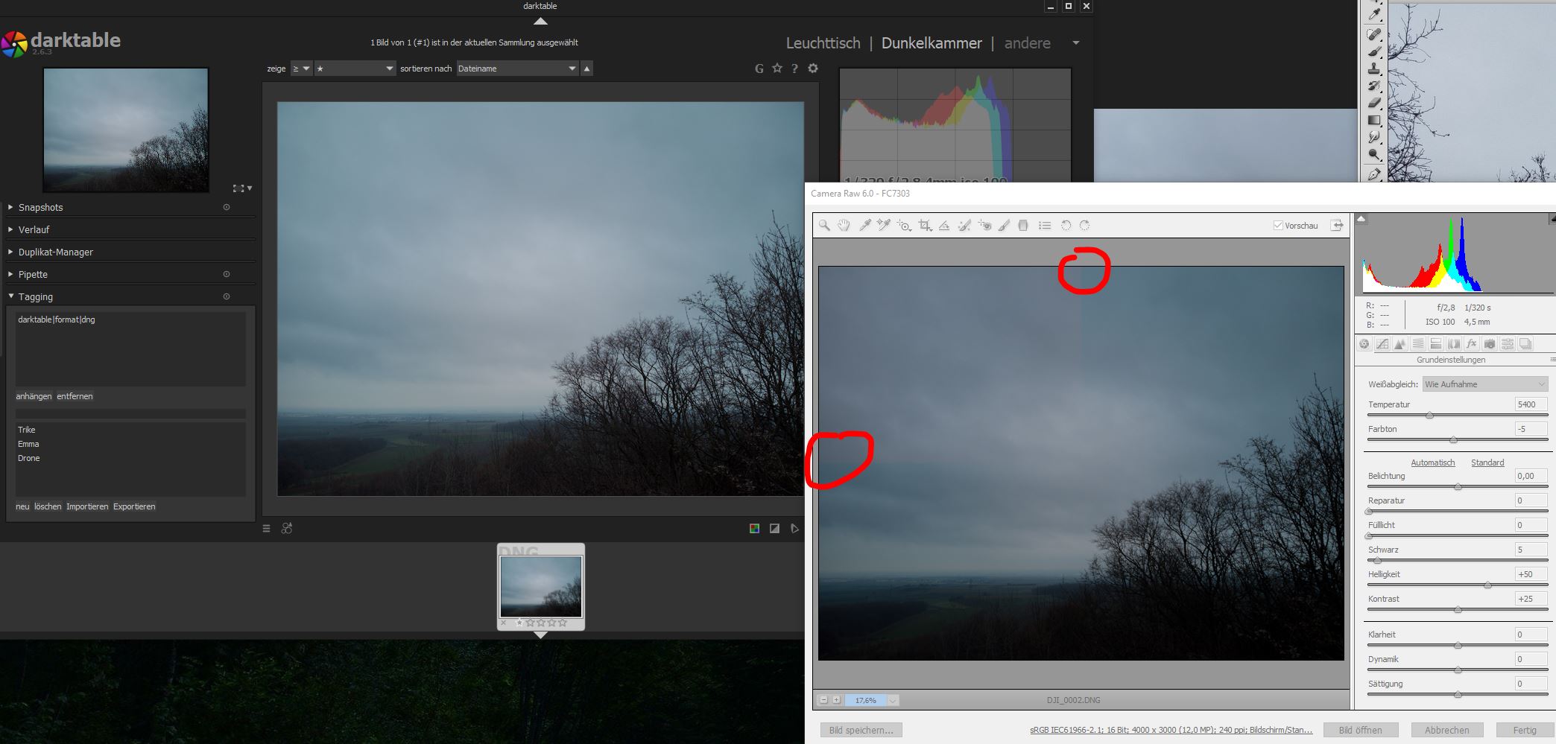Screen dimensions: 1556x744
Task: Select the Straighten tool in Camera Raw
Action: click(944, 225)
